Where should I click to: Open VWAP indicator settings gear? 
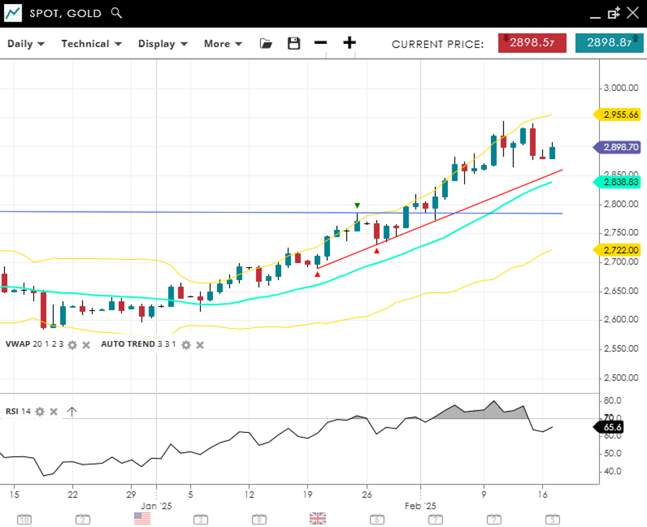[x=72, y=344]
